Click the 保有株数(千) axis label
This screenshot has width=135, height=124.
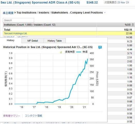6,79
